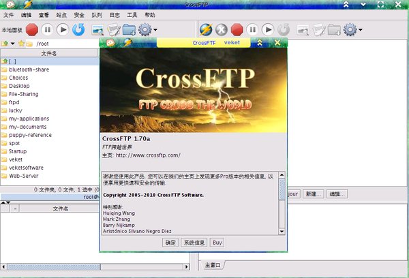Open the 安全 menu

point(79,15)
